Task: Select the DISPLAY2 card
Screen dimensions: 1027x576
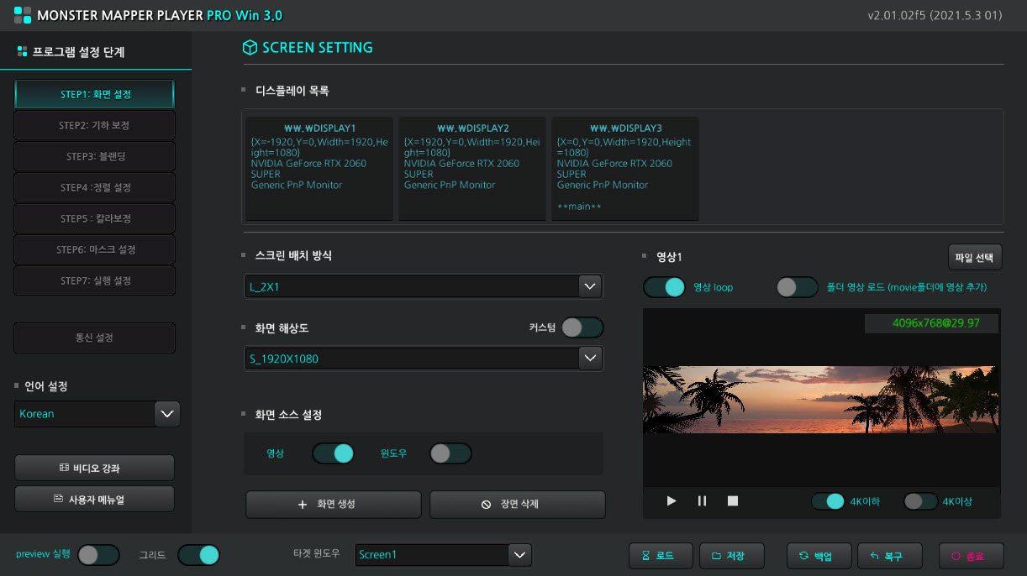Action: (x=472, y=169)
